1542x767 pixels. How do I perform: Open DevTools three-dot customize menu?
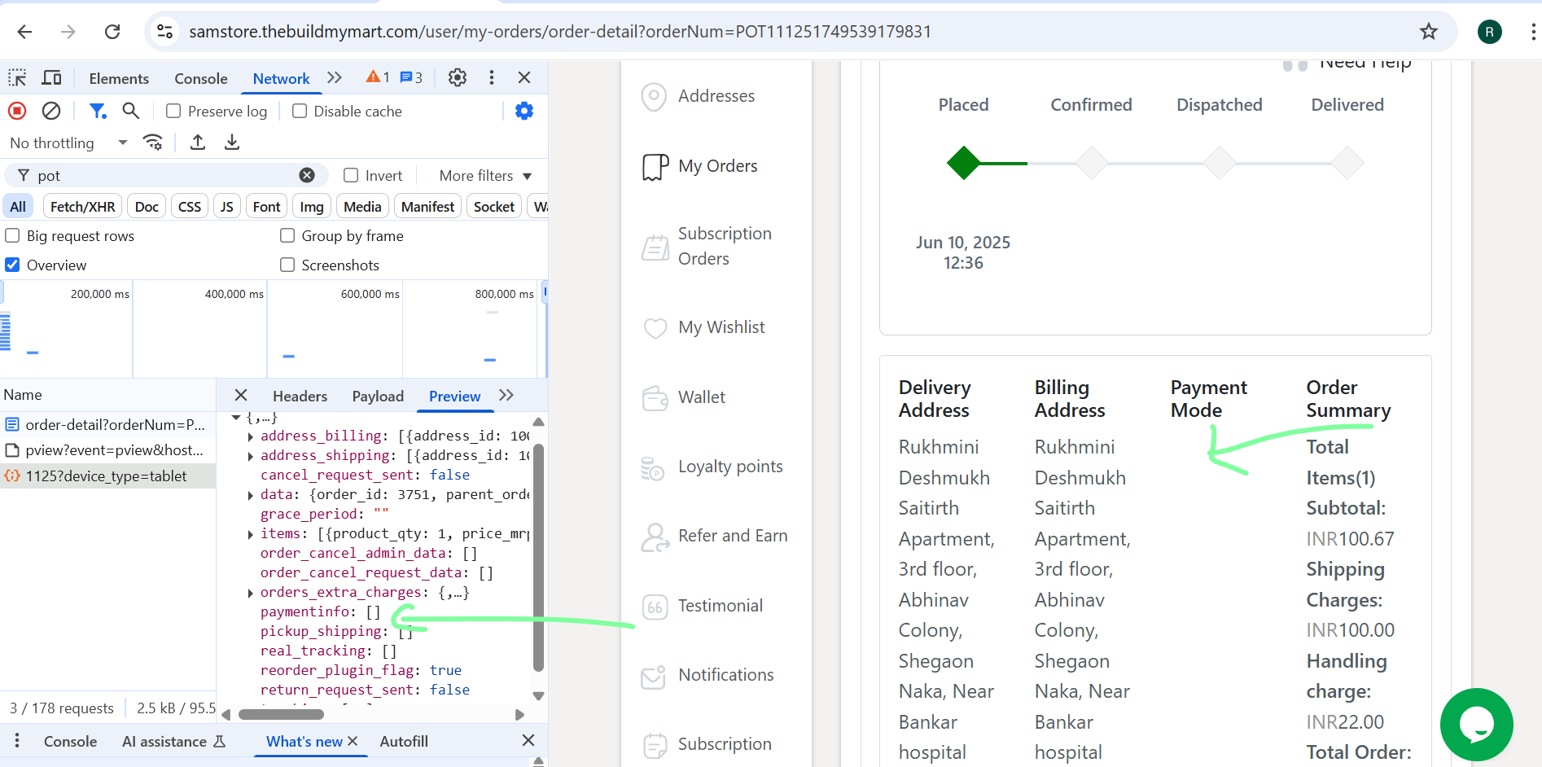(491, 77)
